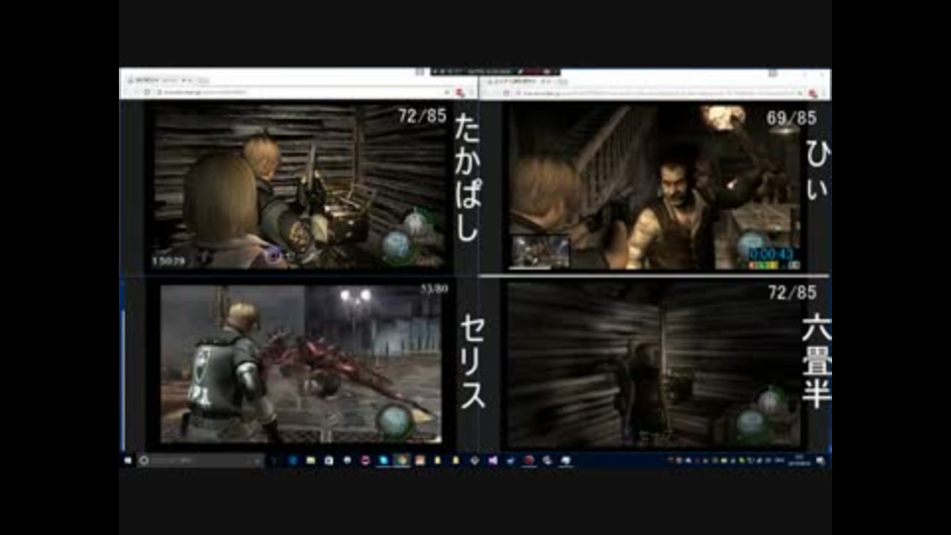Bookmark the page using the left window's star

[448, 92]
